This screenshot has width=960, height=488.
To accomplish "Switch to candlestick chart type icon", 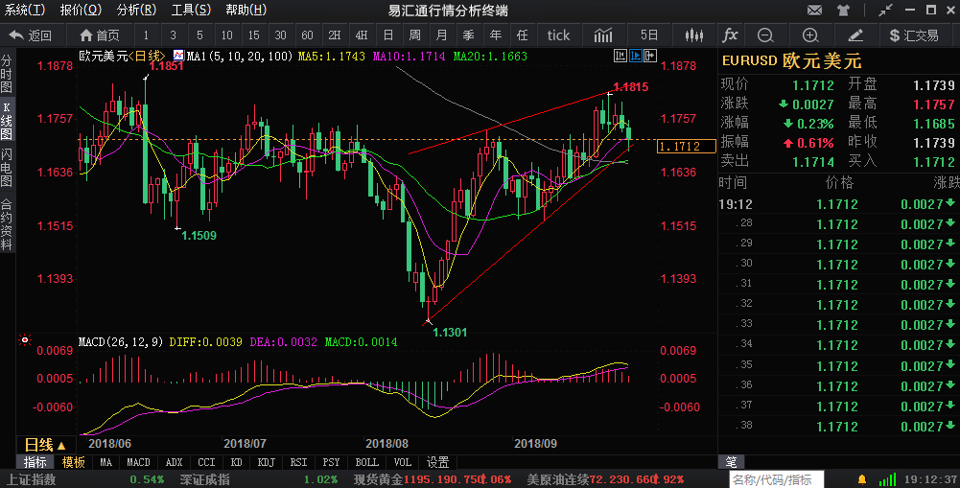I will 694,35.
